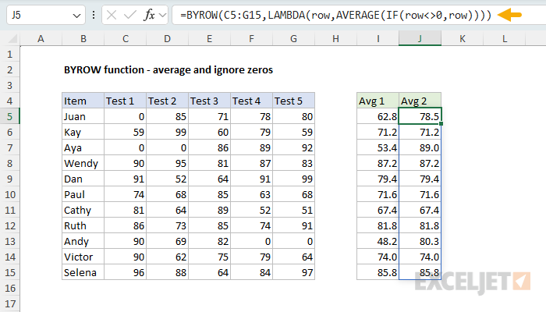
Task: Click the 'Item' header cell
Action: [83, 101]
